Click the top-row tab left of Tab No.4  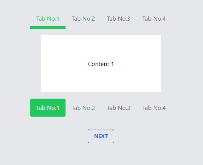click(119, 19)
